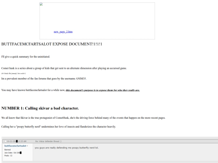Click the sentence mentioning username ANIM35
Viewport: 218px width, 163px height.
point(44,78)
